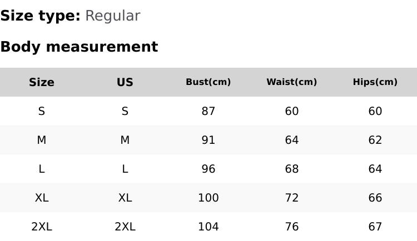Click bust value 87 in S row

click(209, 111)
